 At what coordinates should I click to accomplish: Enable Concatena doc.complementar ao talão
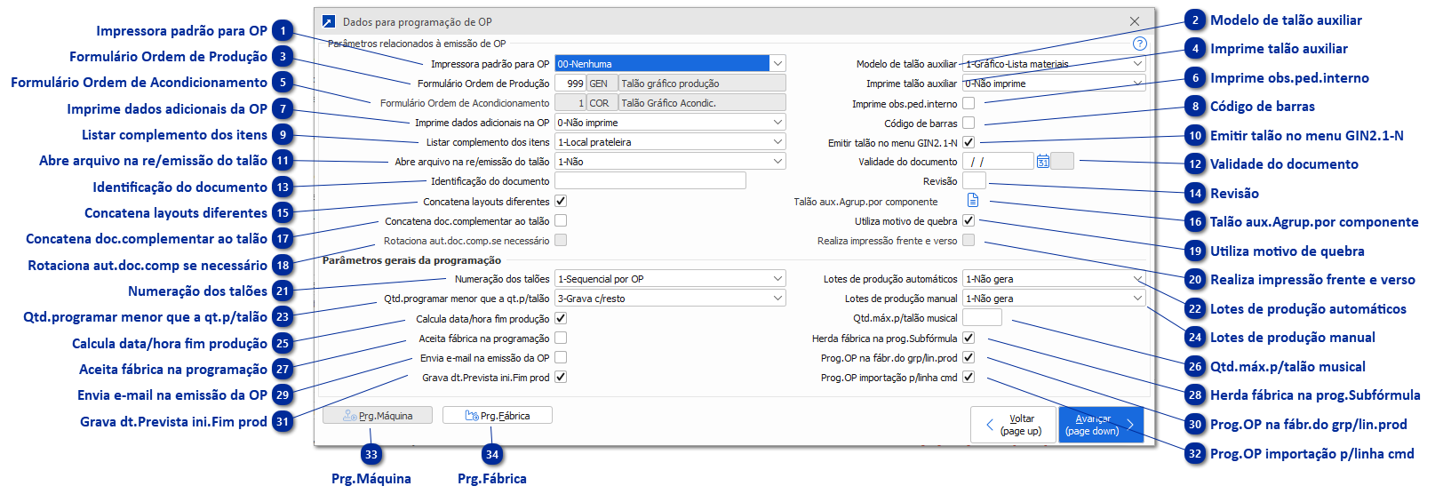click(x=561, y=220)
